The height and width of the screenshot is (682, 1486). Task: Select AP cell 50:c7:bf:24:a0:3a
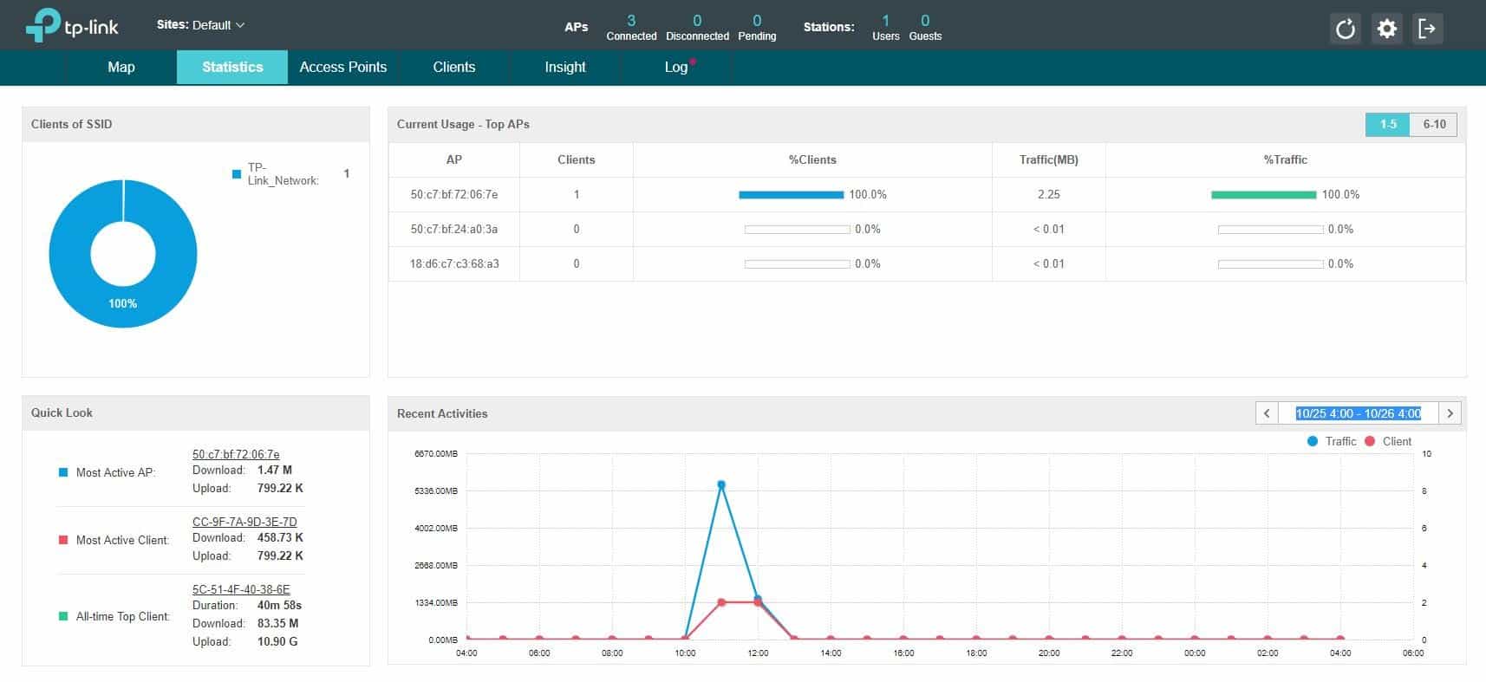point(454,229)
